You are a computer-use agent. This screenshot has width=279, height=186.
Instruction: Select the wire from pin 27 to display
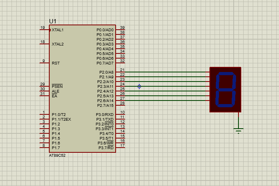pyautogui.click(x=165, y=101)
